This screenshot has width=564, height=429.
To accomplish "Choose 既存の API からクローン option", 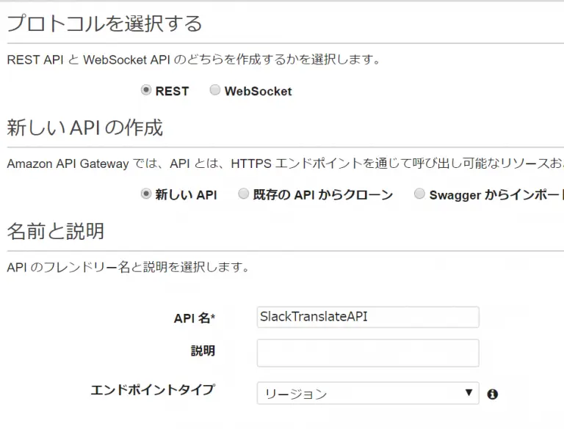I will [244, 194].
